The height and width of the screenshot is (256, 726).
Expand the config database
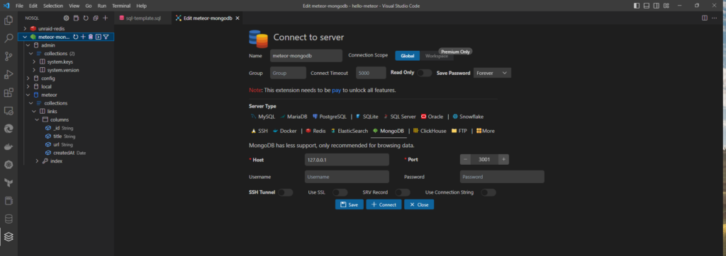tap(28, 78)
